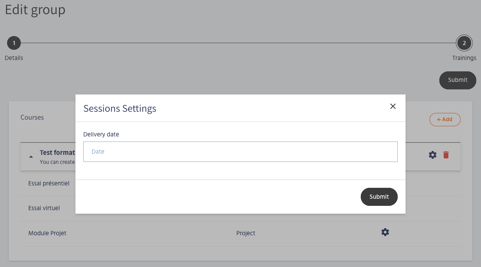Switch to the Details step label
481x267 pixels.
[x=14, y=58]
